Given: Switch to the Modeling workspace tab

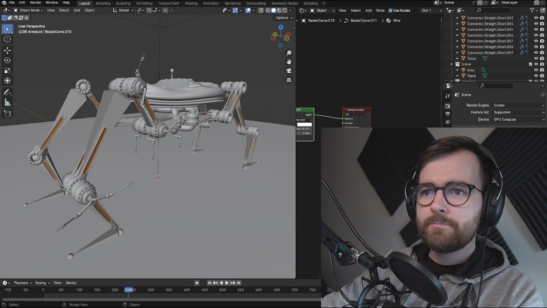Looking at the screenshot, I should 103,3.
